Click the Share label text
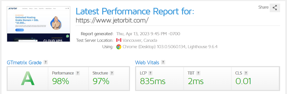The height and width of the screenshot is (94, 287). pyautogui.click(x=263, y=7)
